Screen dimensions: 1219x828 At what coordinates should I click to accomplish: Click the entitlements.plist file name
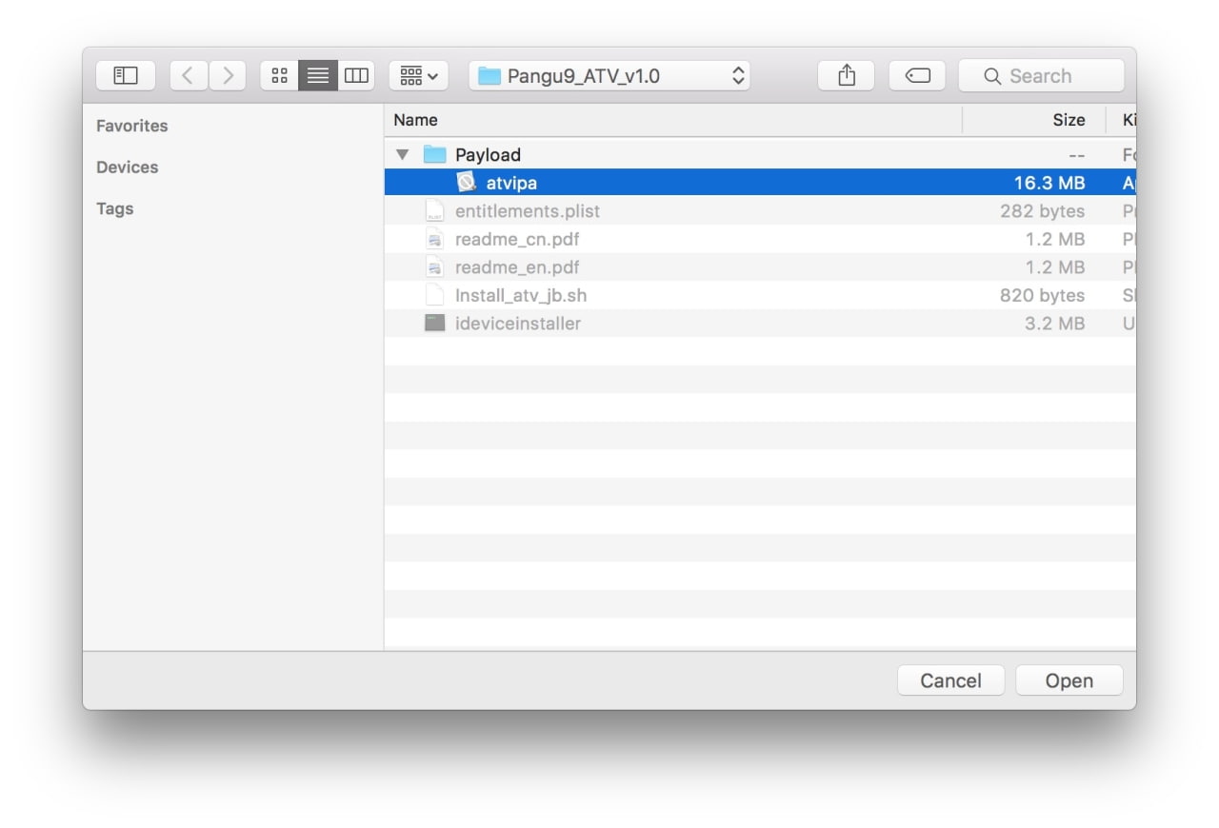528,211
